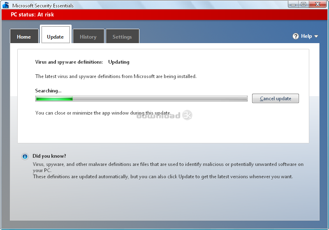Click the Virus and spyware definitions label
Viewport: 329px width, 230px height.
click(69, 62)
